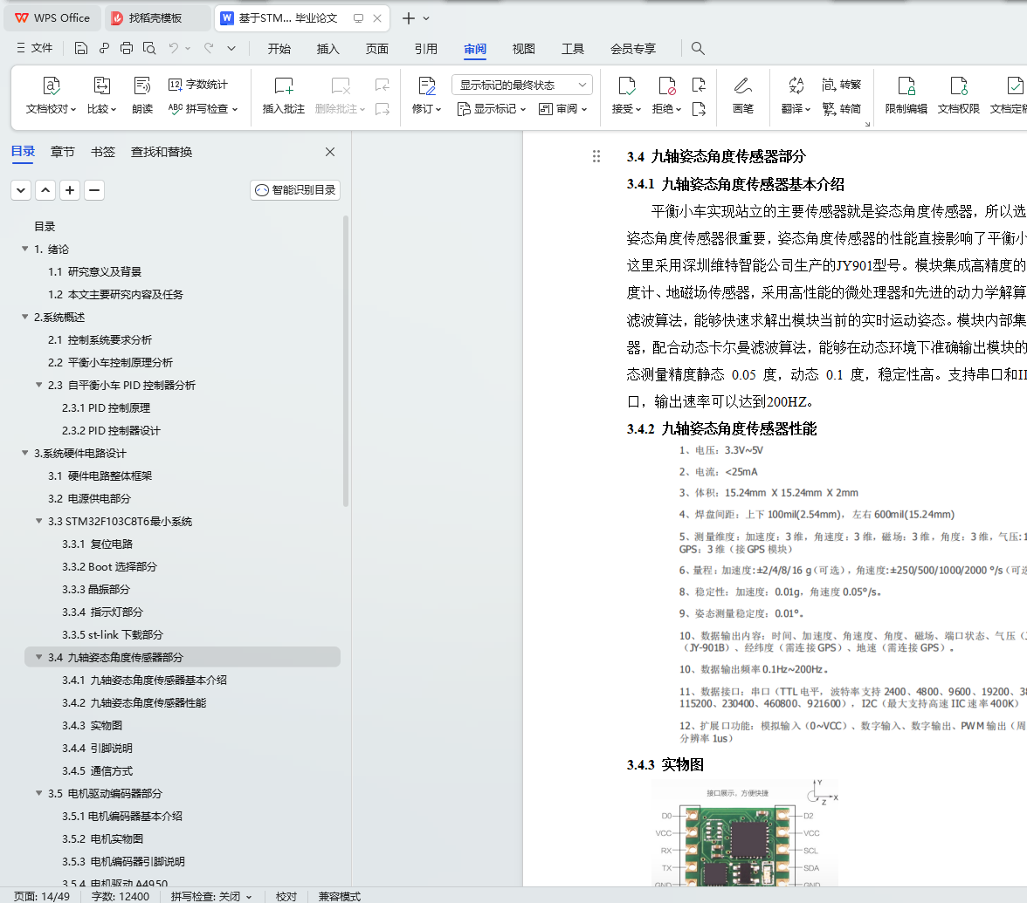Start 朗读 read aloud
The height and width of the screenshot is (903, 1027).
click(x=142, y=96)
